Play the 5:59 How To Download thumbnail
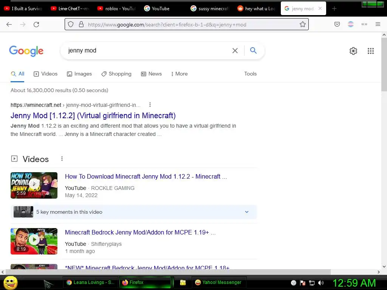 tap(34, 185)
